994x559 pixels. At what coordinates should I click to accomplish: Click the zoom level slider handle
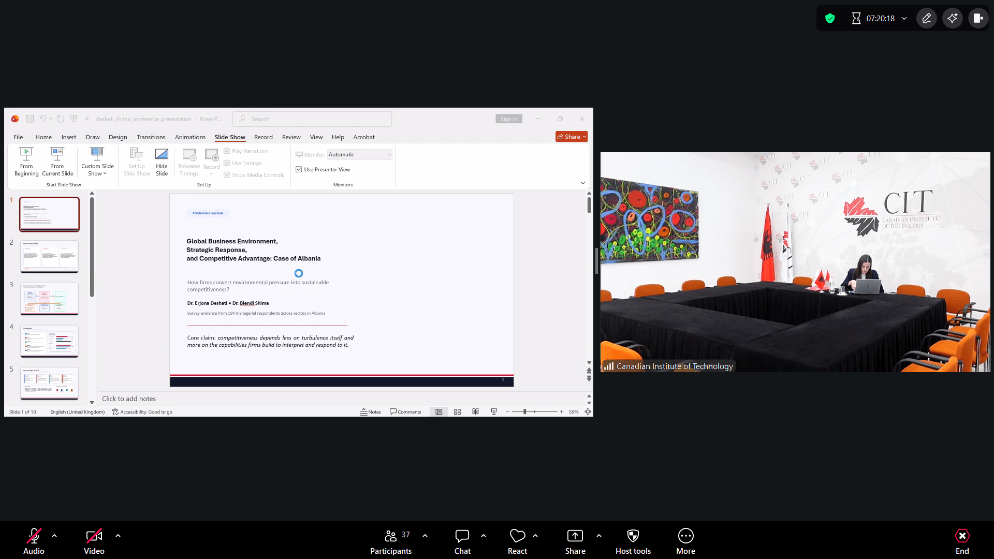click(524, 412)
